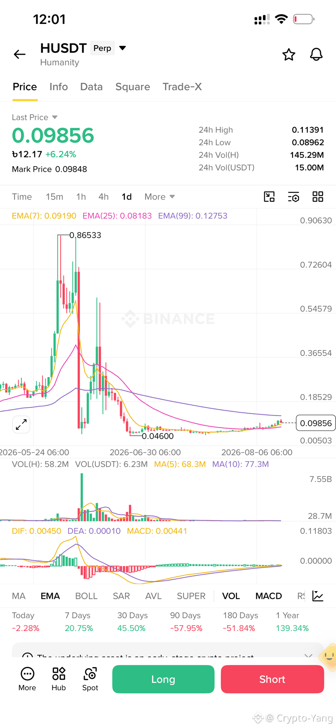Tap the EMA(99) value label

[193, 216]
